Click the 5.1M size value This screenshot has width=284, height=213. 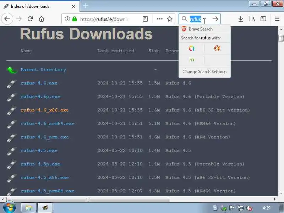click(154, 124)
